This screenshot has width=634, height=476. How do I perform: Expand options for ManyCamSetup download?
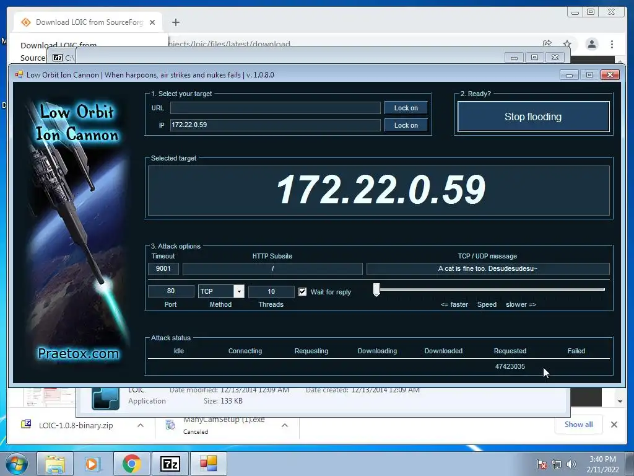pyautogui.click(x=285, y=425)
